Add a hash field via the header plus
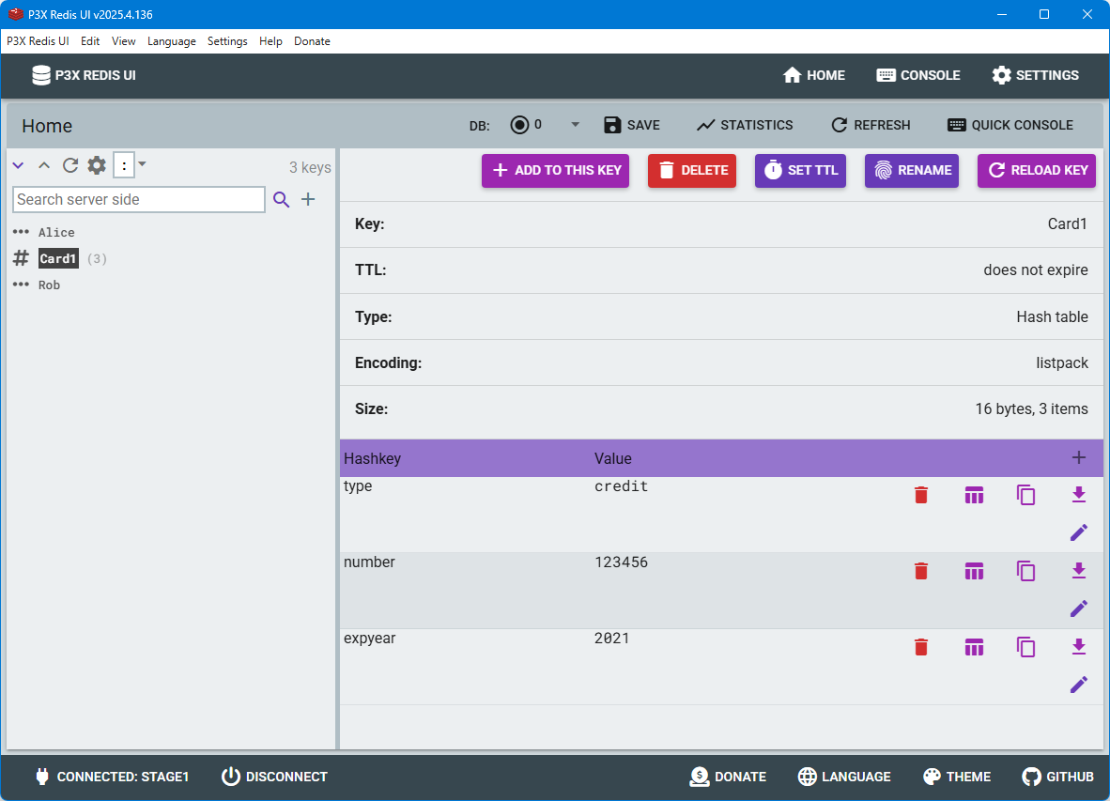 tap(1078, 457)
